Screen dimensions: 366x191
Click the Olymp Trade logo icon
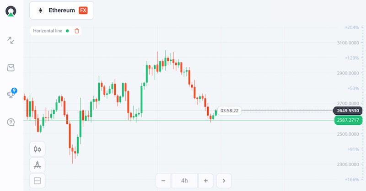pos(11,11)
